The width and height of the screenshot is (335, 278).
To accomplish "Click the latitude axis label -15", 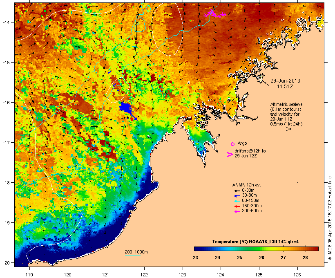I will point(6,63).
